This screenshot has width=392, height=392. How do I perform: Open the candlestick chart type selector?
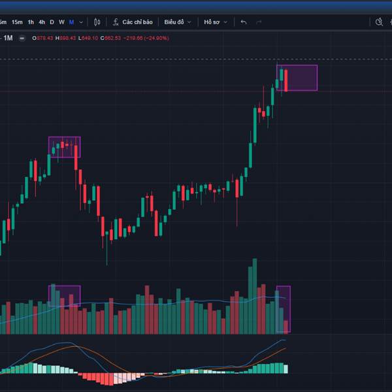(97, 22)
